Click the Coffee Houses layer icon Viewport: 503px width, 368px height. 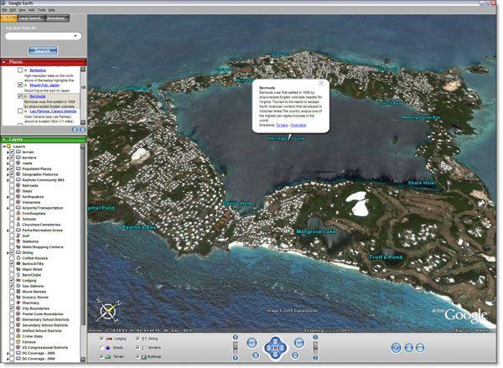pos(18,258)
